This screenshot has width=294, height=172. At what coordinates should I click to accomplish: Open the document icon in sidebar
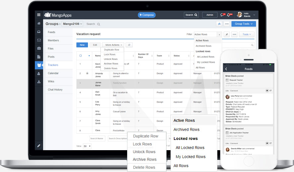[x=39, y=57]
